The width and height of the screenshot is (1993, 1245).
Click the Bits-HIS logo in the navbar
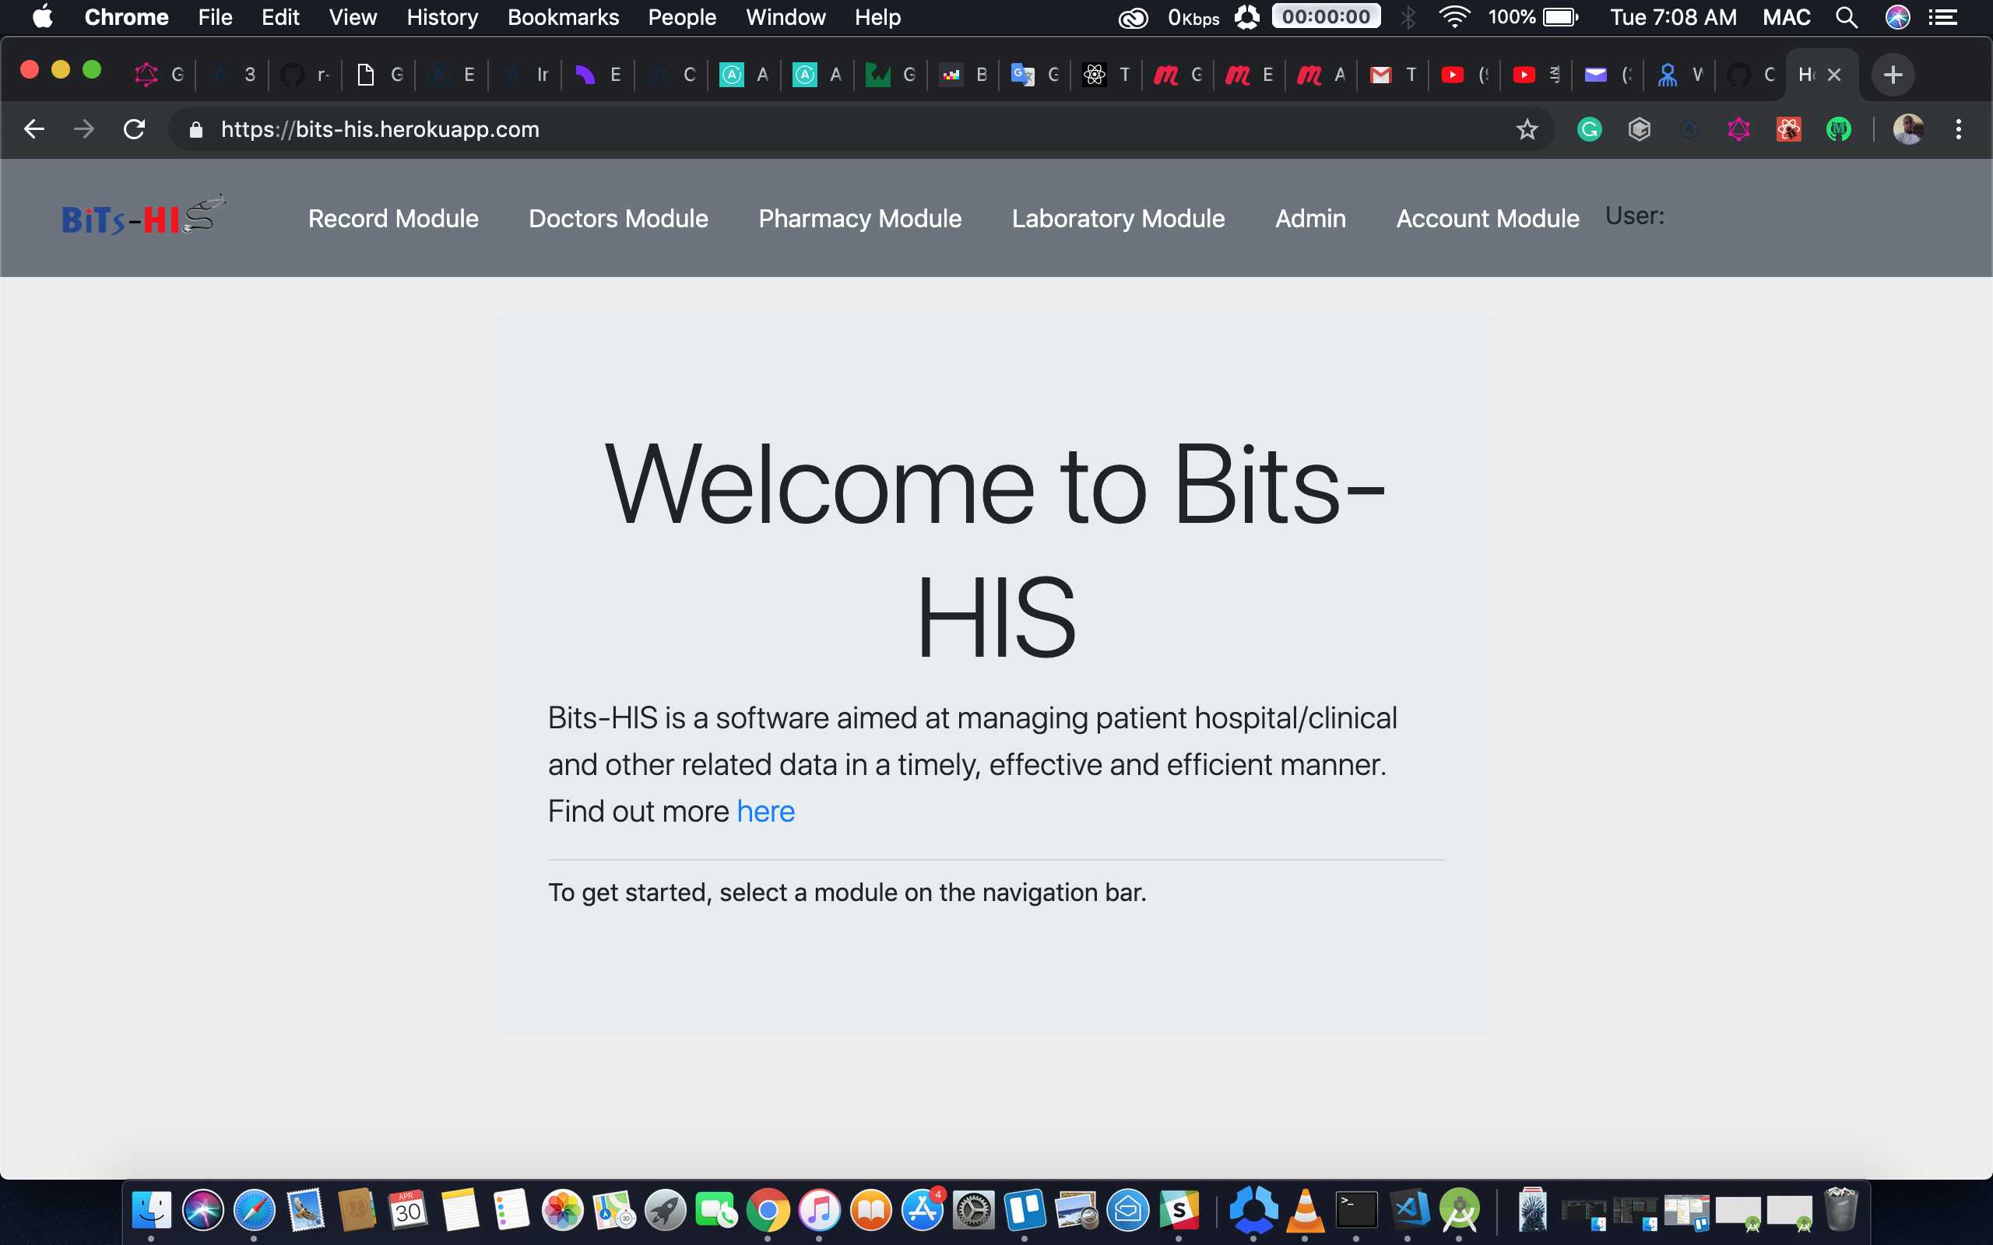point(143,216)
